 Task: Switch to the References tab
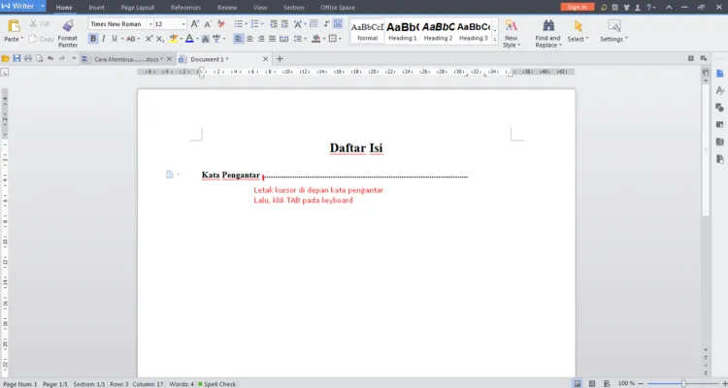[x=185, y=8]
